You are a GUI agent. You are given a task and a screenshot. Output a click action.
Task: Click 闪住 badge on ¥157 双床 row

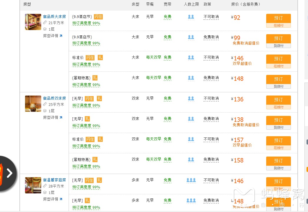point(90,139)
